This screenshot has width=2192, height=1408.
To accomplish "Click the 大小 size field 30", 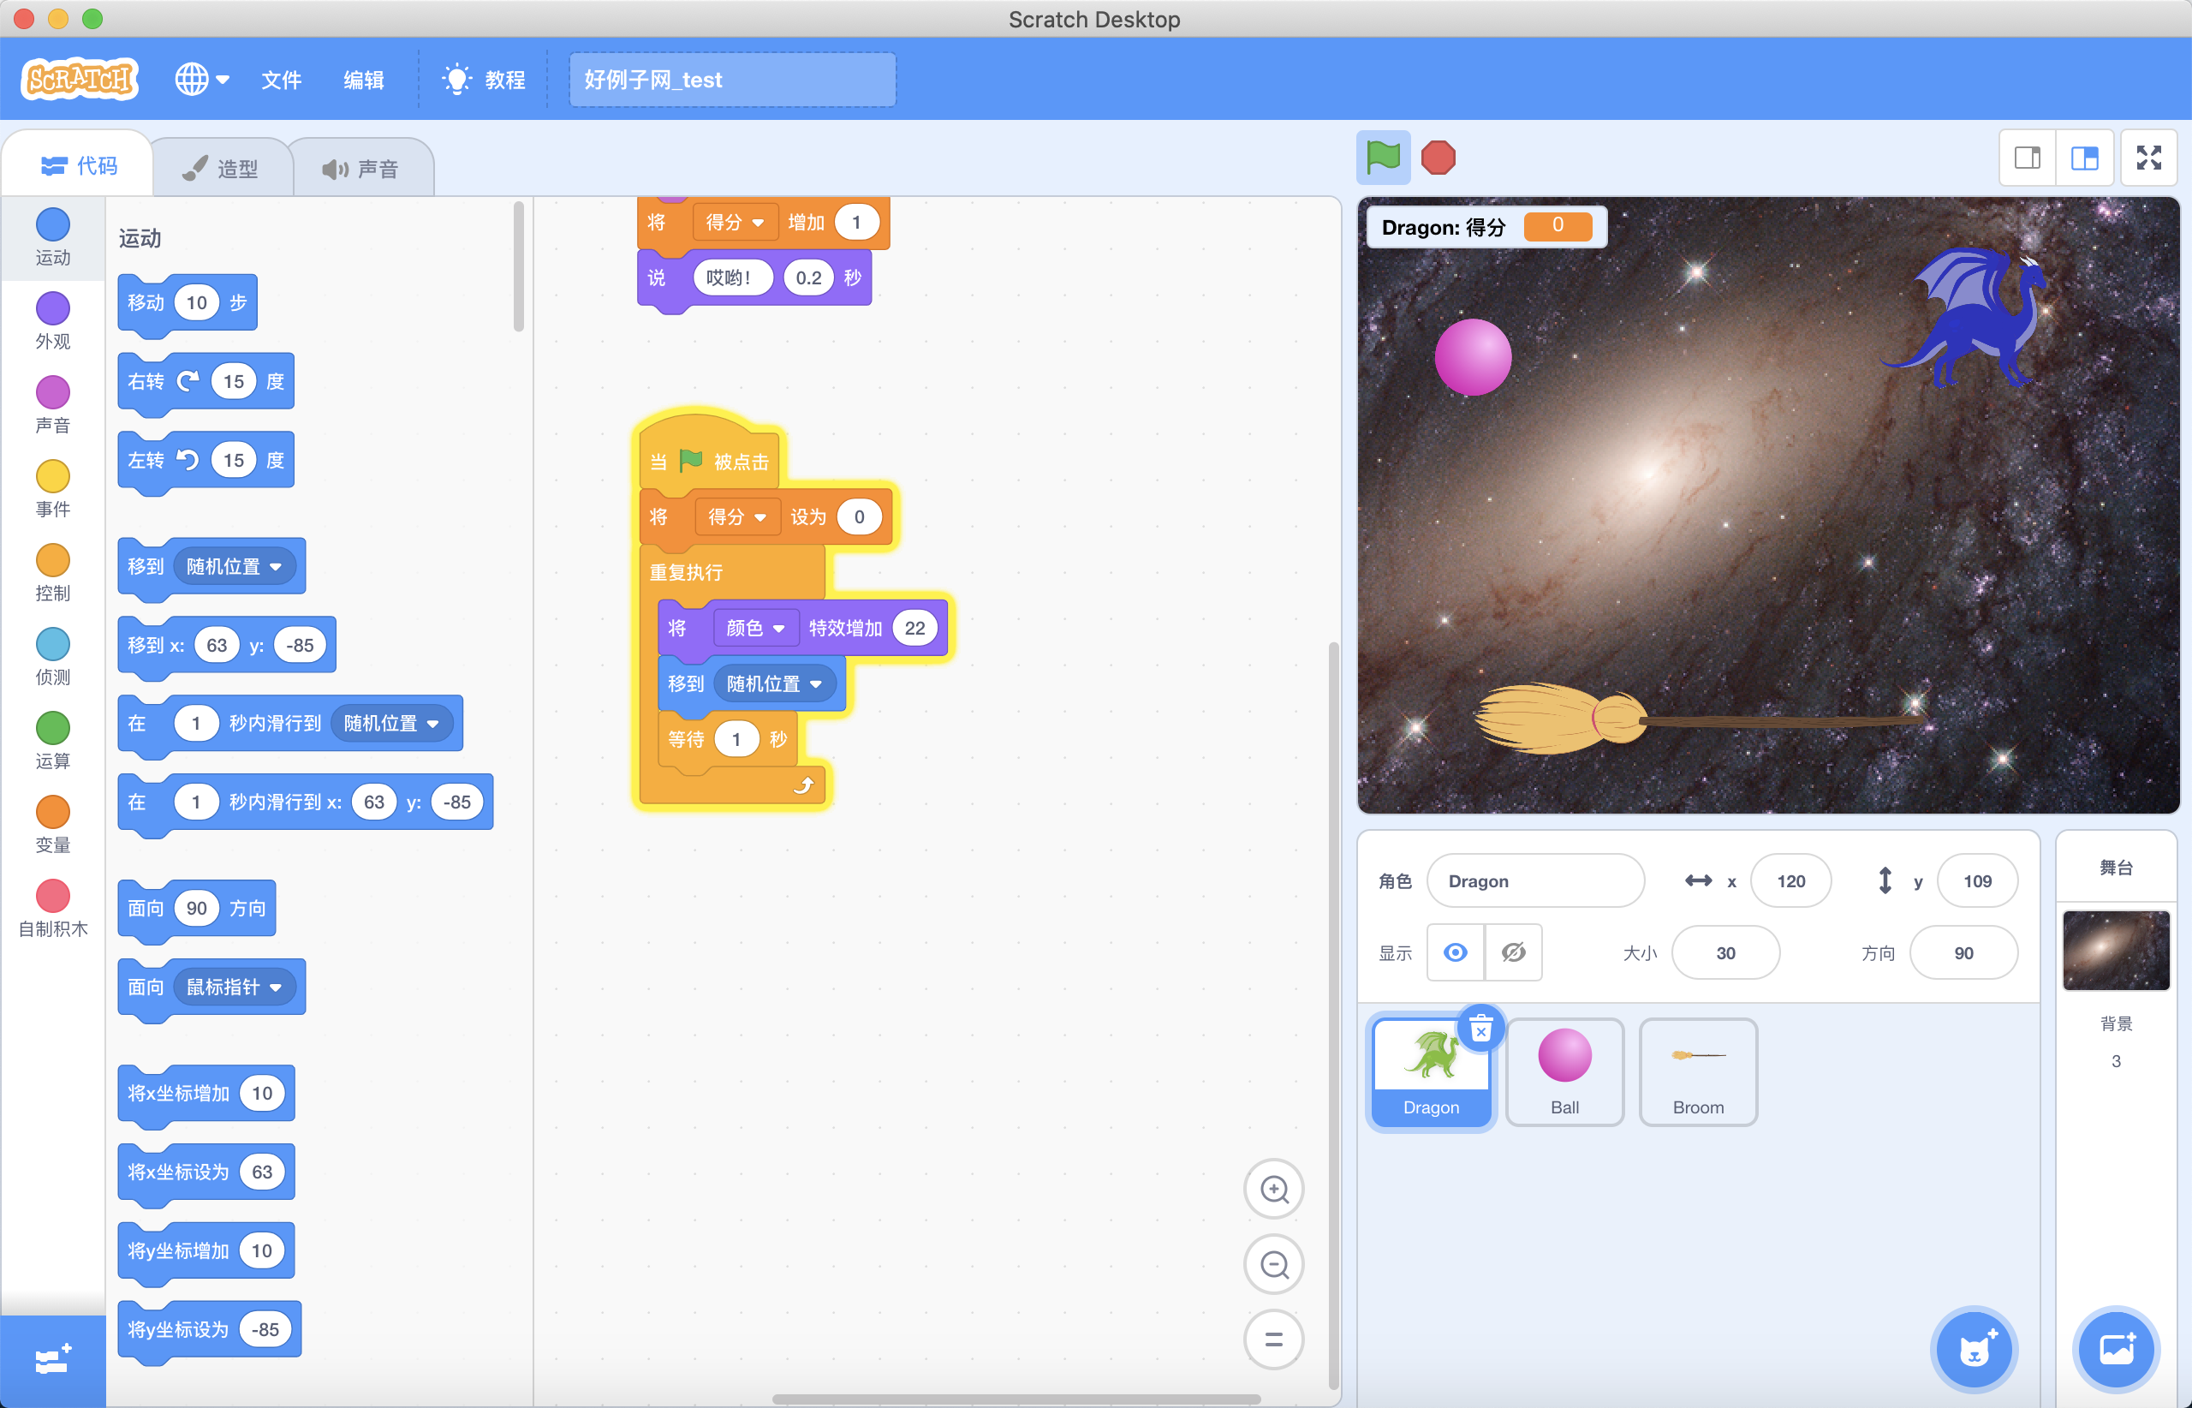I will [1724, 952].
